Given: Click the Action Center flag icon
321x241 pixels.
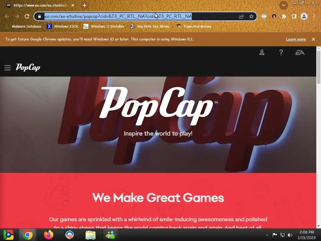Looking at the screenshot, I should pyautogui.click(x=275, y=235).
